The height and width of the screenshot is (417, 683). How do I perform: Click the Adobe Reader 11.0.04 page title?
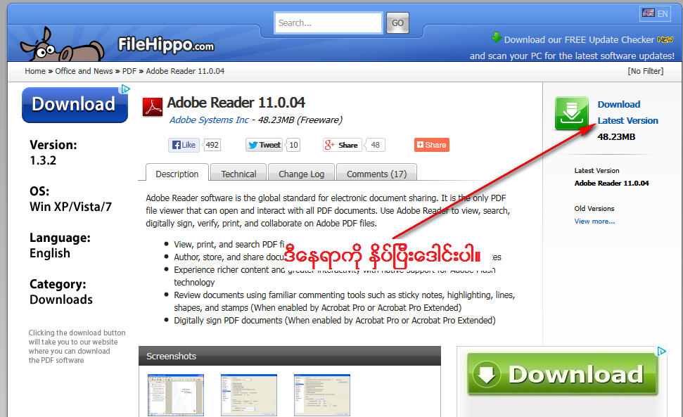(236, 103)
